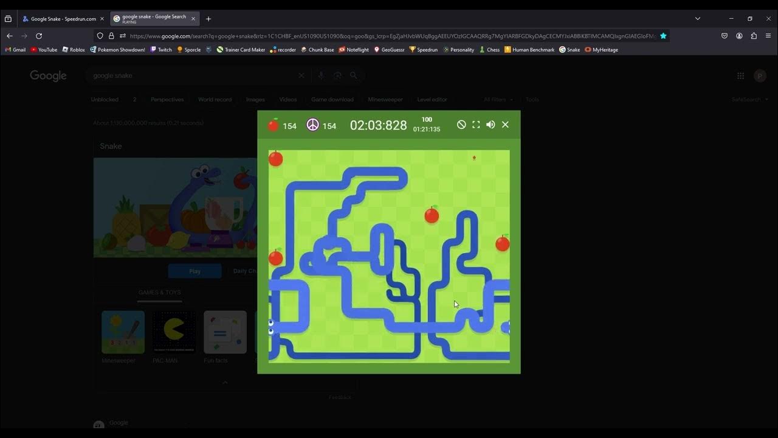
Task: Open the Gmail bookmark
Action: (x=16, y=50)
